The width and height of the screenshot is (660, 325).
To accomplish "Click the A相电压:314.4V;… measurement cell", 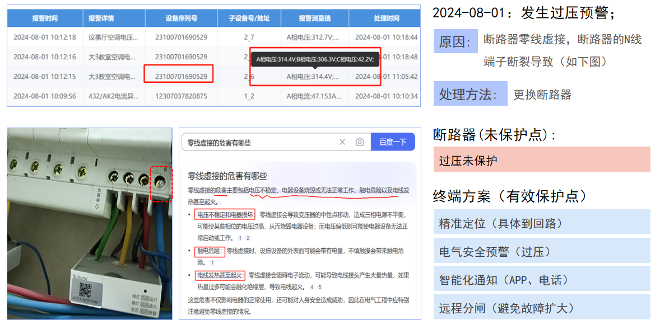I will 314,77.
